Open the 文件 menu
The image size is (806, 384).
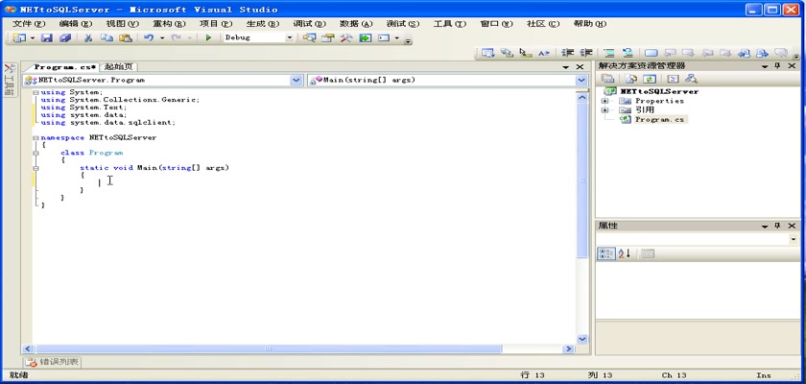pos(29,24)
